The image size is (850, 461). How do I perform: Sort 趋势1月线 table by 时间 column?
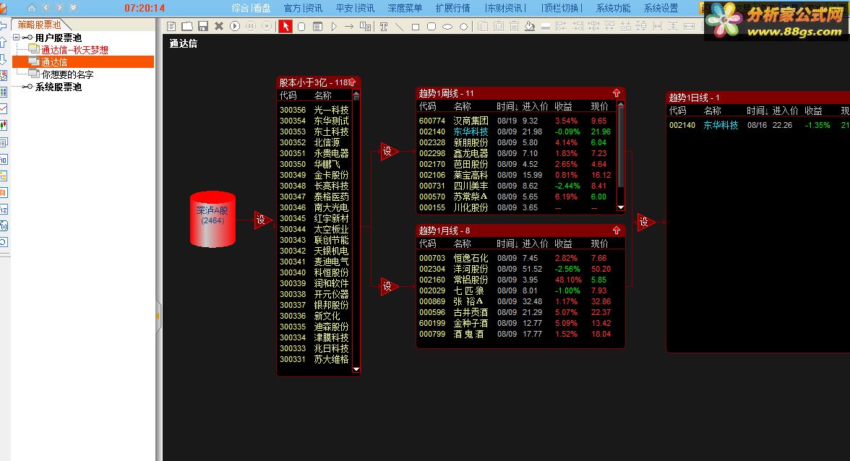coord(507,244)
